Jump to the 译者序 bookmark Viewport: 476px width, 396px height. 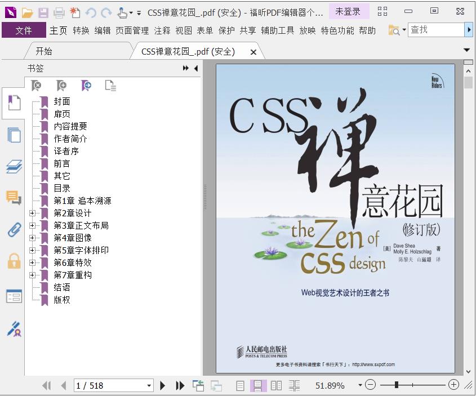pyautogui.click(x=66, y=151)
